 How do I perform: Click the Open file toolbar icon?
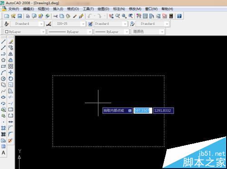(x=13, y=16)
